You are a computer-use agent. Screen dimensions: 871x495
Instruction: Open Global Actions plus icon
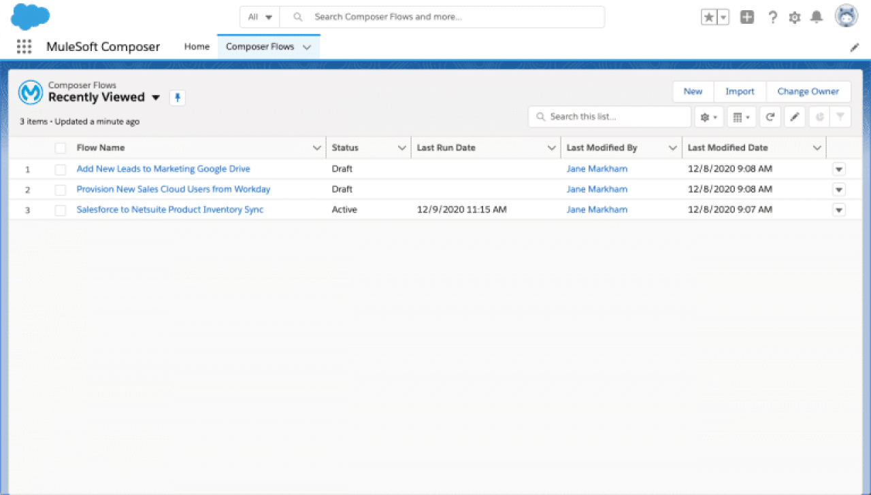click(747, 18)
